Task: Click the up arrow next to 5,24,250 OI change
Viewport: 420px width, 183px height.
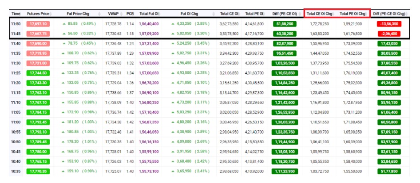Action: click(177, 43)
